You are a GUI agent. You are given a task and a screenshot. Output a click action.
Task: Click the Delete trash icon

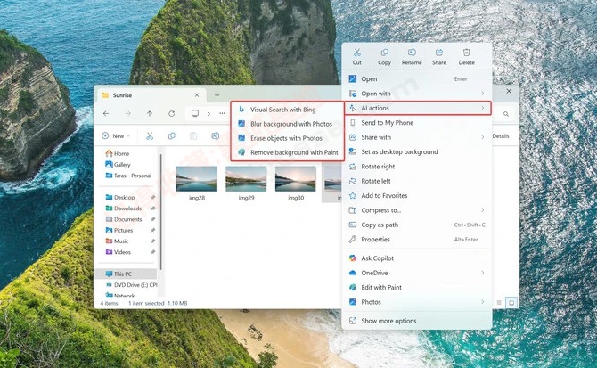(x=466, y=57)
